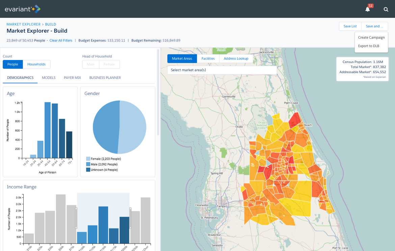
Task: Switch to the Address Lookup tab
Action: 236,58
